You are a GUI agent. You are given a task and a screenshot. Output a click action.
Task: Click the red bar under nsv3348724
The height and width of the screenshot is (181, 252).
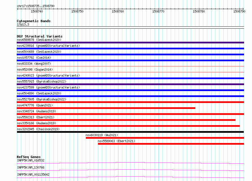click(130, 114)
